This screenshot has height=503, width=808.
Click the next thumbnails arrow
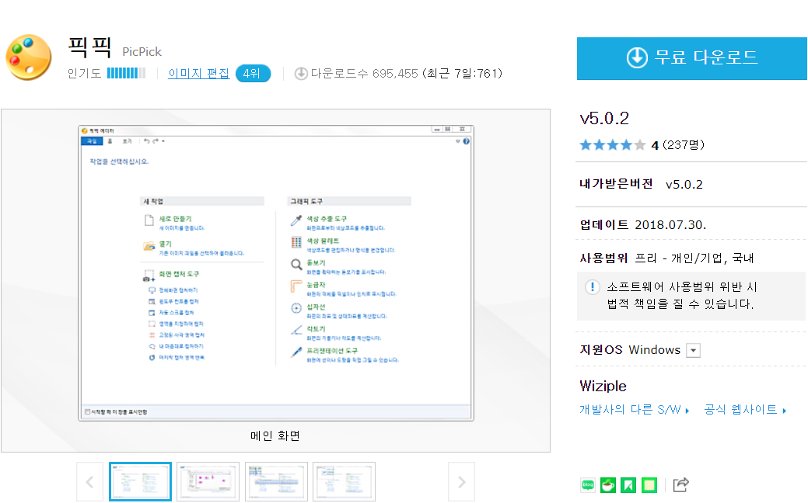[461, 482]
